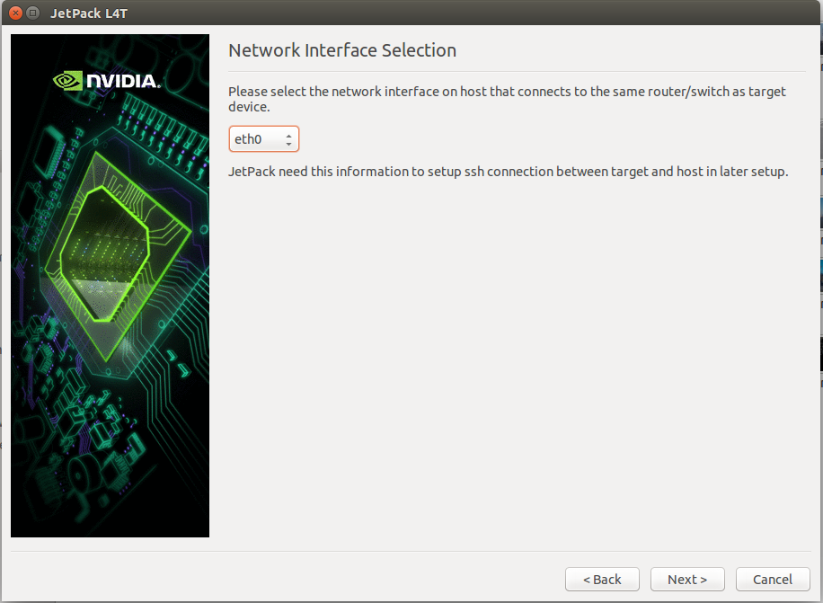The width and height of the screenshot is (823, 603).
Task: Cancel the JetPack installer
Action: click(x=773, y=580)
